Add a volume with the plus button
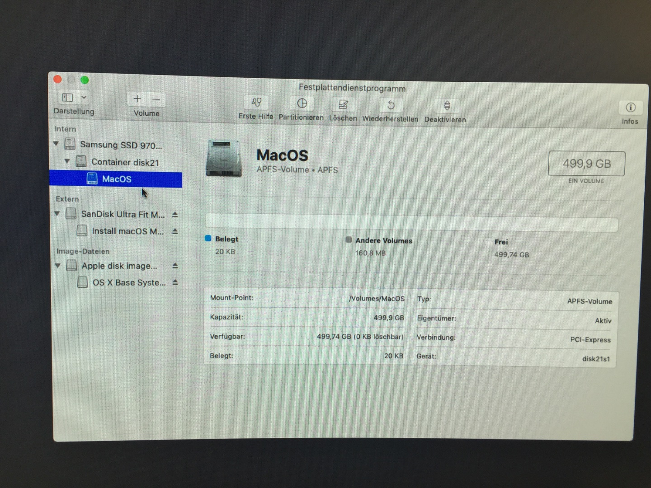The image size is (651, 488). 137,99
